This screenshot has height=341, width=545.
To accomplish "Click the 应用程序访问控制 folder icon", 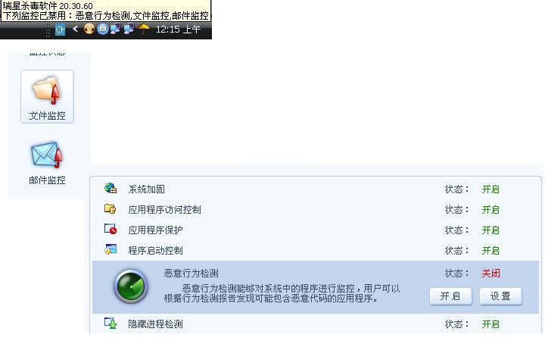I will pos(111,209).
